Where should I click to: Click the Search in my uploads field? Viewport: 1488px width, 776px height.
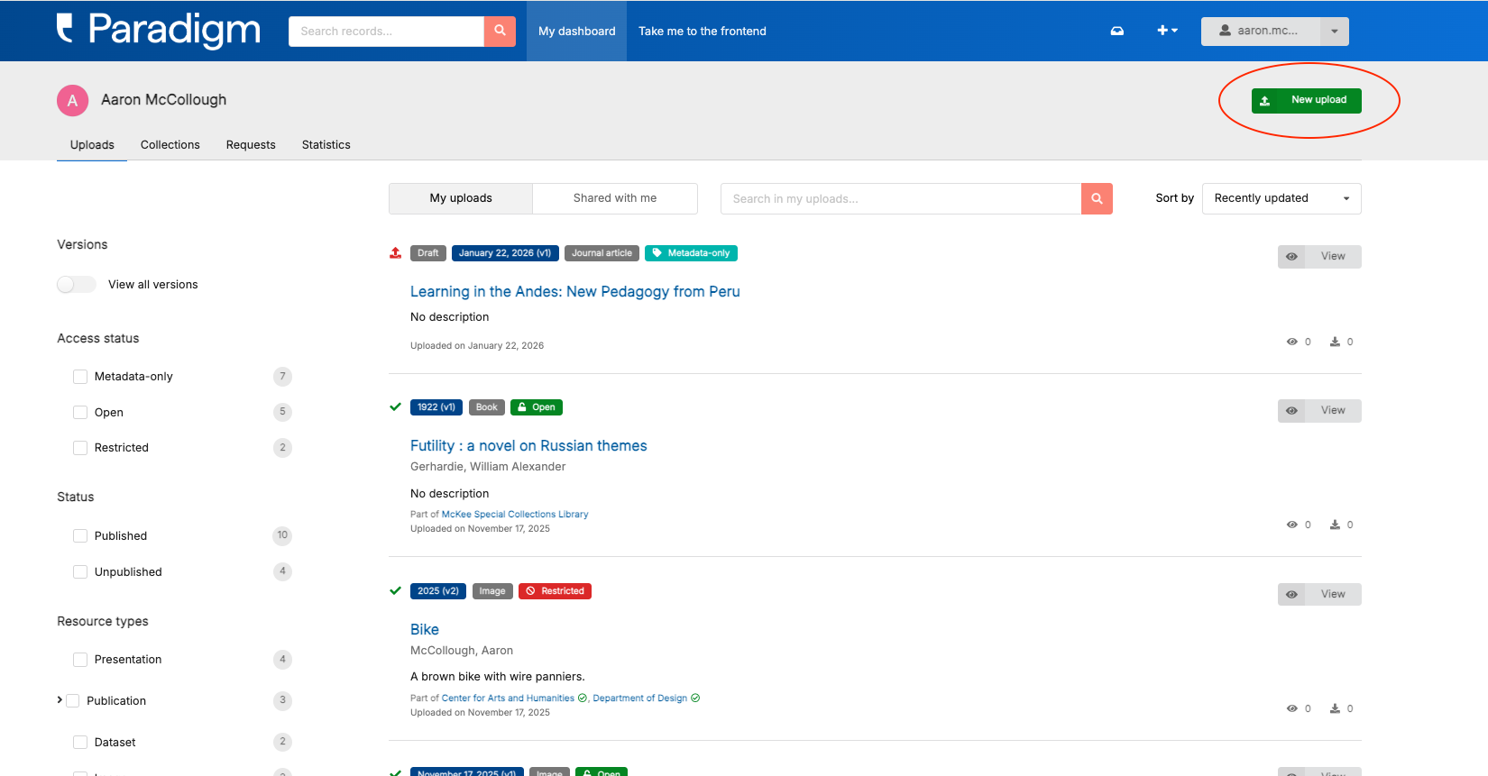coord(901,198)
